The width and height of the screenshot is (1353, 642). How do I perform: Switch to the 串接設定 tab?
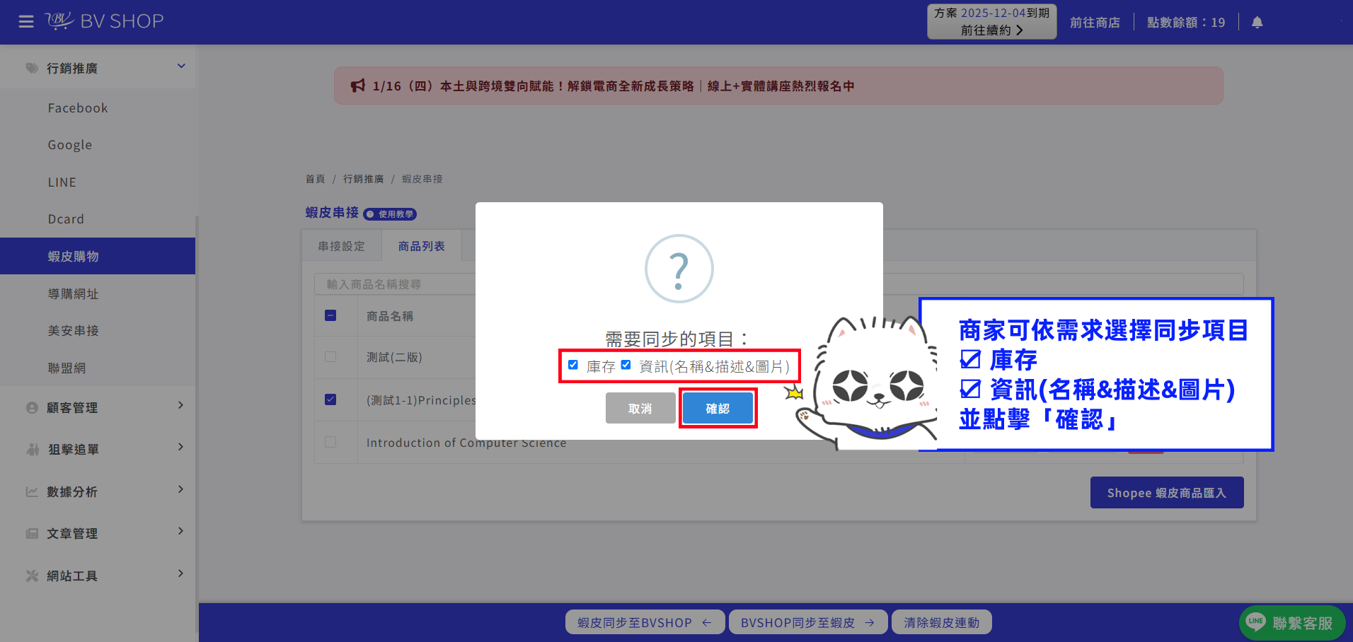pos(342,246)
